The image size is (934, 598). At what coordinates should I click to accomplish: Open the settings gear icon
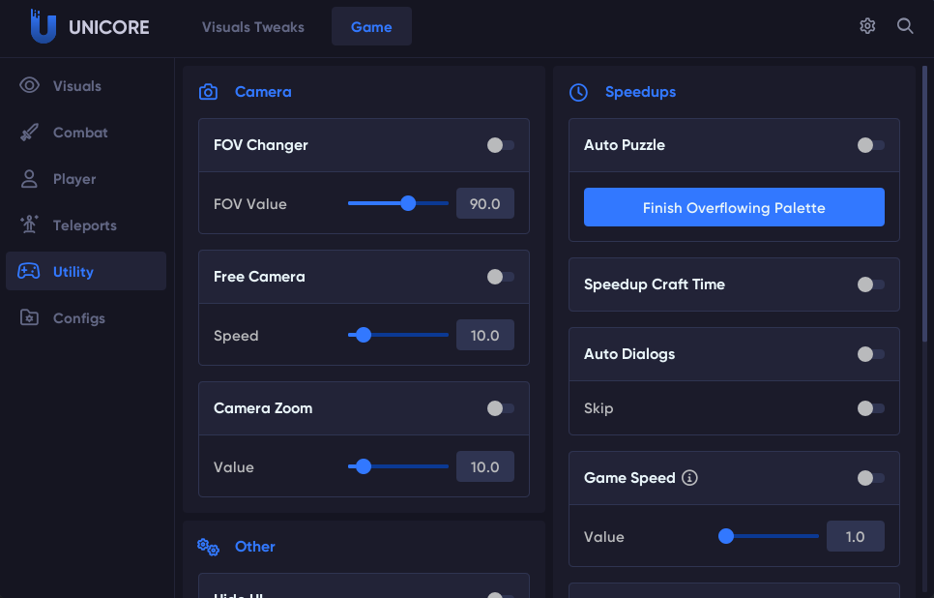click(x=867, y=26)
